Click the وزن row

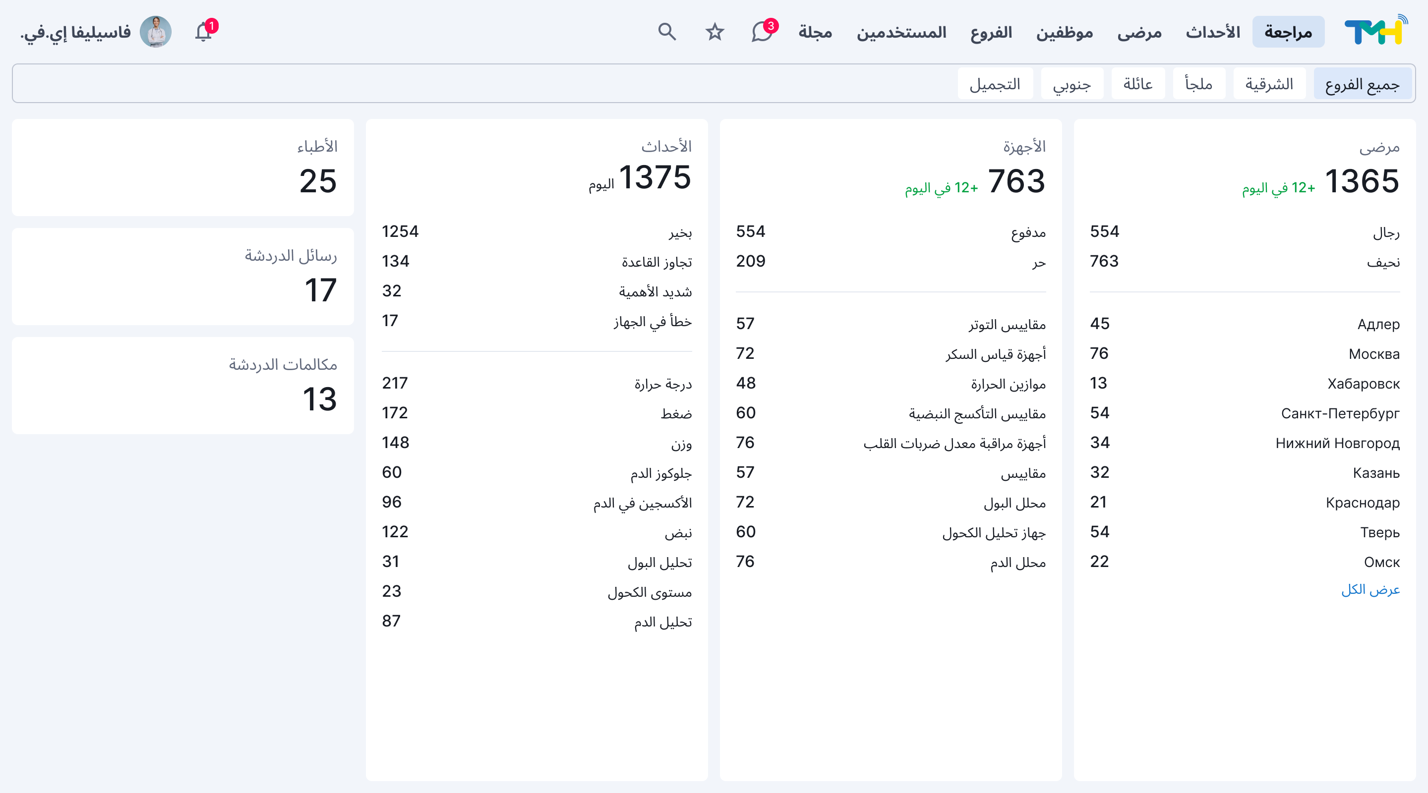[536, 443]
